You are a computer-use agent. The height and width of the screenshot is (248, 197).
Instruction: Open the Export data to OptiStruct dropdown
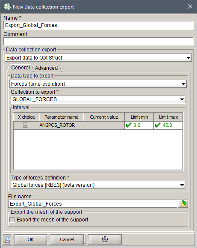coord(98,58)
